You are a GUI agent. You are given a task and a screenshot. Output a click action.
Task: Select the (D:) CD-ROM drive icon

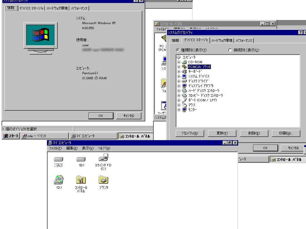point(59,180)
